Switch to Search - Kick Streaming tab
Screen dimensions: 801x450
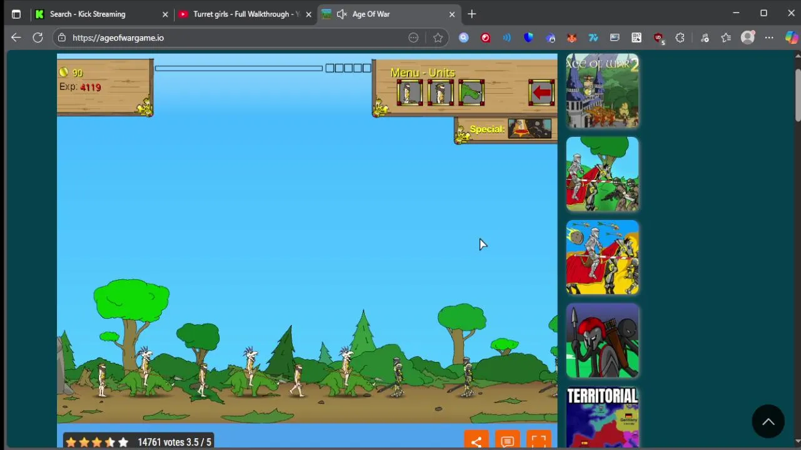pos(88,14)
